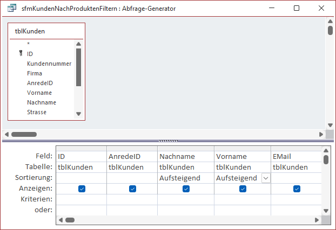
Task: Maximize the Abfrage-Generator window
Action: [297, 9]
